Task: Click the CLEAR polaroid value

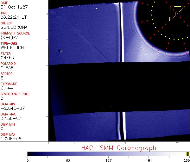Action: click(7, 68)
